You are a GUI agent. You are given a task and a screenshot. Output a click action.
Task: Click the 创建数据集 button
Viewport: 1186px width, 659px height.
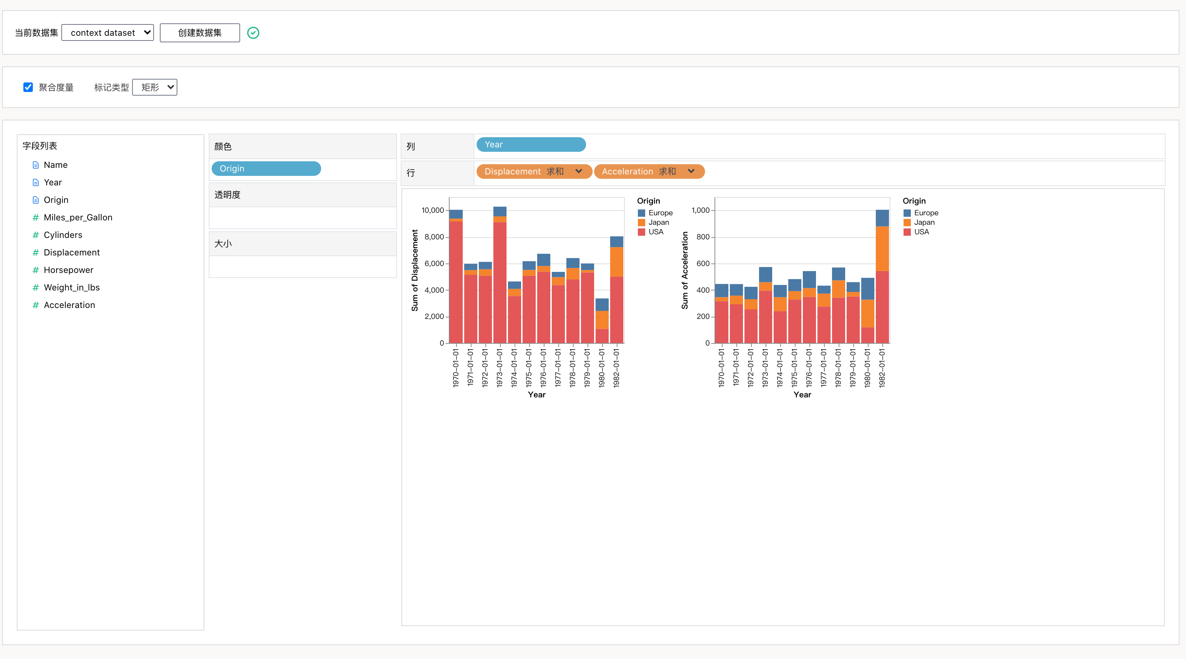pyautogui.click(x=200, y=33)
